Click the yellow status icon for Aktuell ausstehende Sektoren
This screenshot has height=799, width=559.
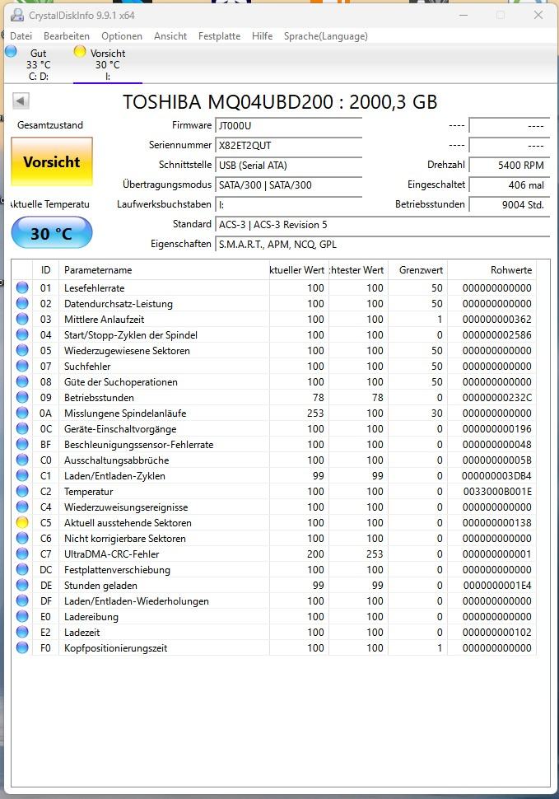[22, 522]
